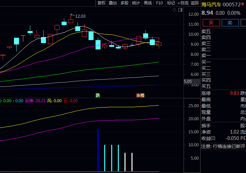Screen dimensions: 246x173
Task: Open the 叠加 overlay option
Action: click(x=113, y=3)
